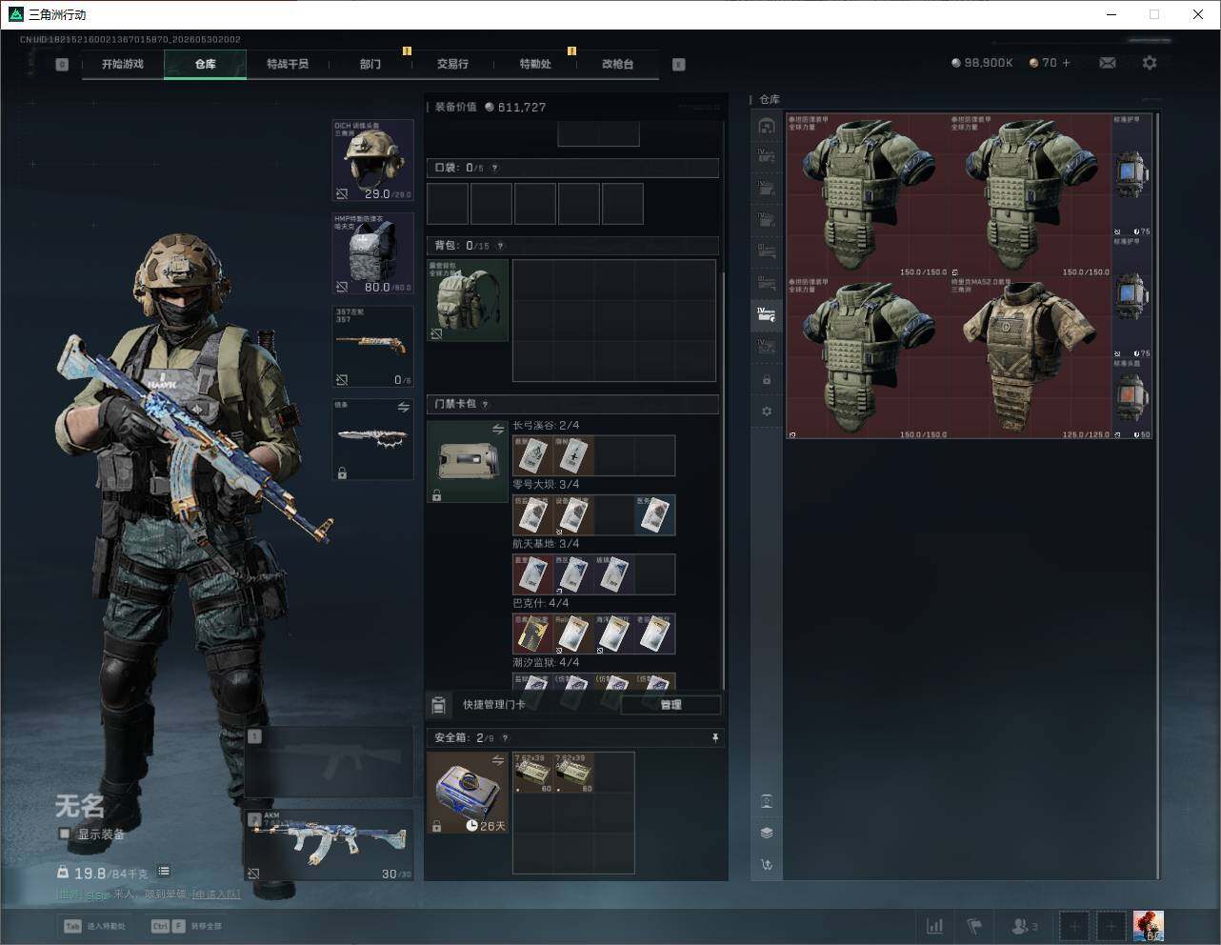This screenshot has height=945, width=1221.
Task: Open friends list icon showing 3
Action: 1025,926
